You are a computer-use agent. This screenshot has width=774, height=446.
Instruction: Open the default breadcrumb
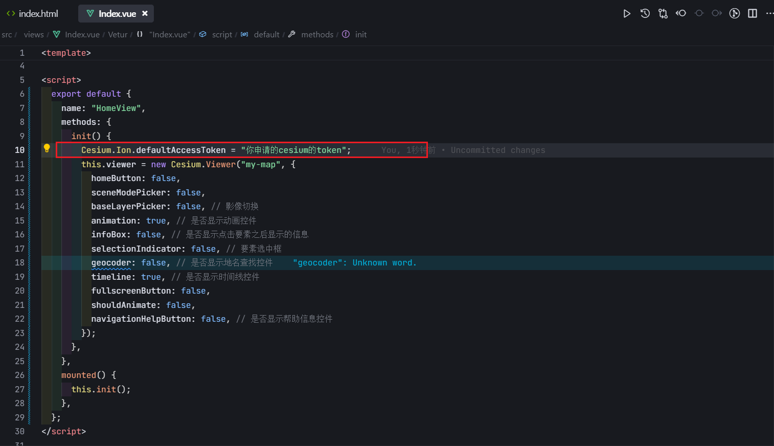[260, 35]
